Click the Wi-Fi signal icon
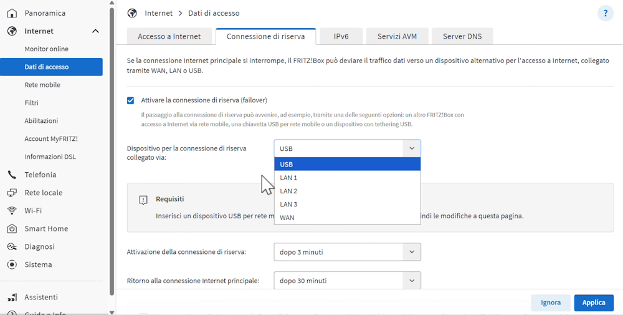The width and height of the screenshot is (623, 315). [12, 211]
